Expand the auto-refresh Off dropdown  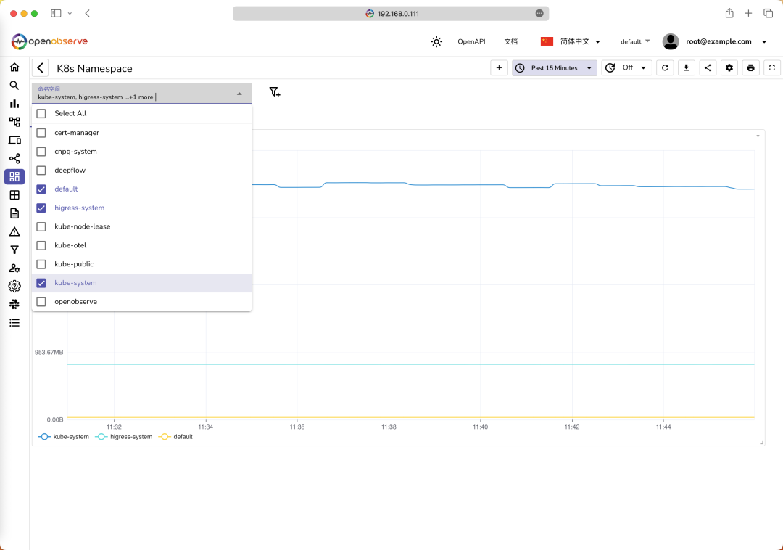(x=627, y=68)
